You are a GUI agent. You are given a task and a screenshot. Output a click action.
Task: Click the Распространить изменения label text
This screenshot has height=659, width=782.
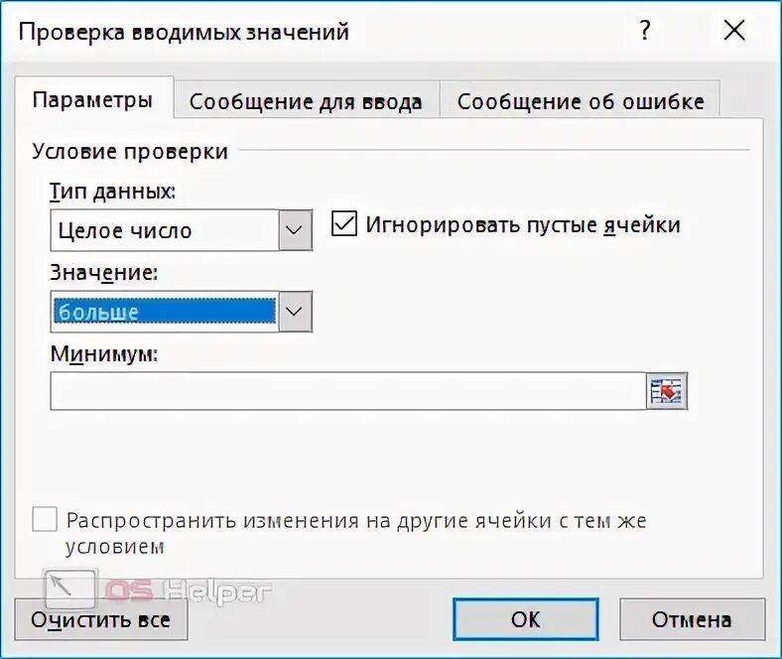pyautogui.click(x=356, y=533)
